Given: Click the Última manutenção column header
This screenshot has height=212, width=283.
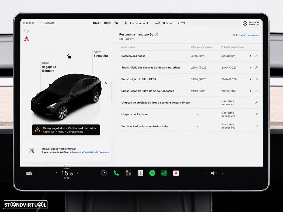Looking at the screenshot, I should (x=201, y=47).
